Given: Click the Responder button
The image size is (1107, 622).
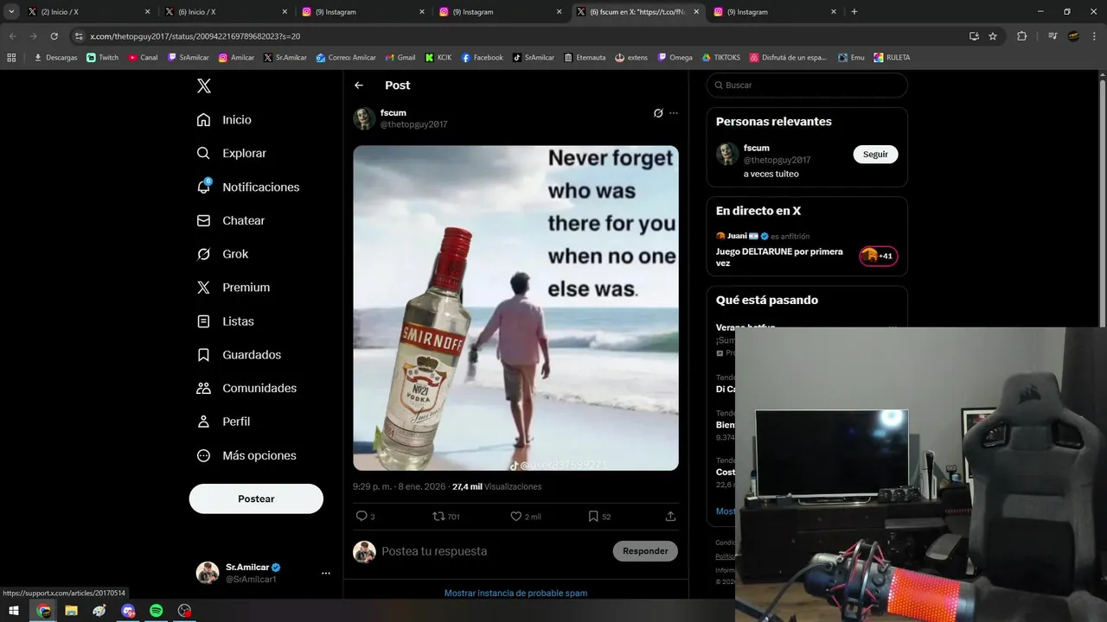Looking at the screenshot, I should 645,551.
